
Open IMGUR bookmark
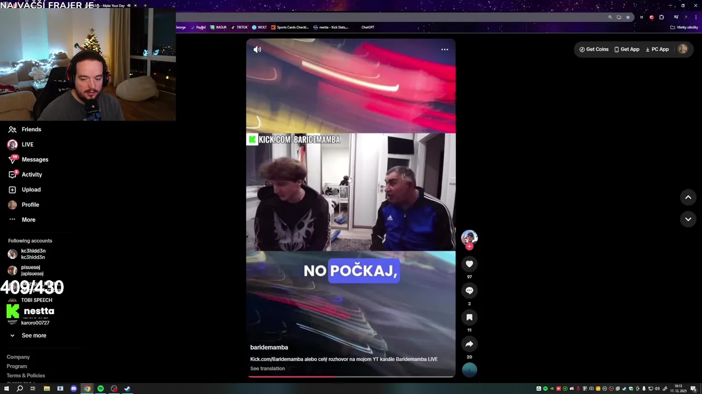tap(218, 27)
